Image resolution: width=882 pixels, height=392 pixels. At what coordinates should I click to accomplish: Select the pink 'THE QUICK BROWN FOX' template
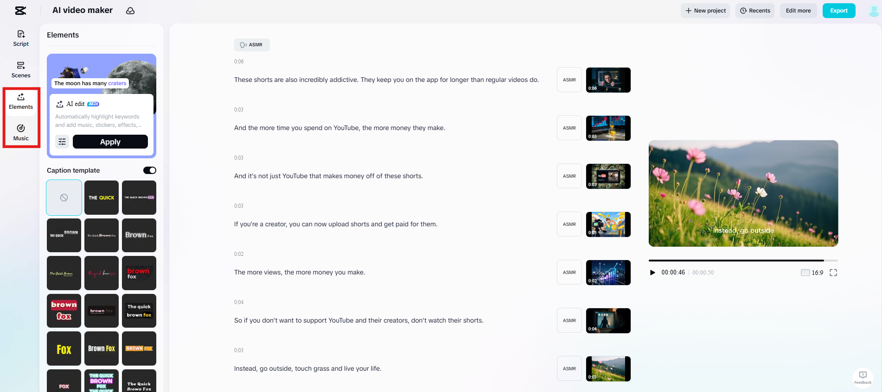point(102,381)
